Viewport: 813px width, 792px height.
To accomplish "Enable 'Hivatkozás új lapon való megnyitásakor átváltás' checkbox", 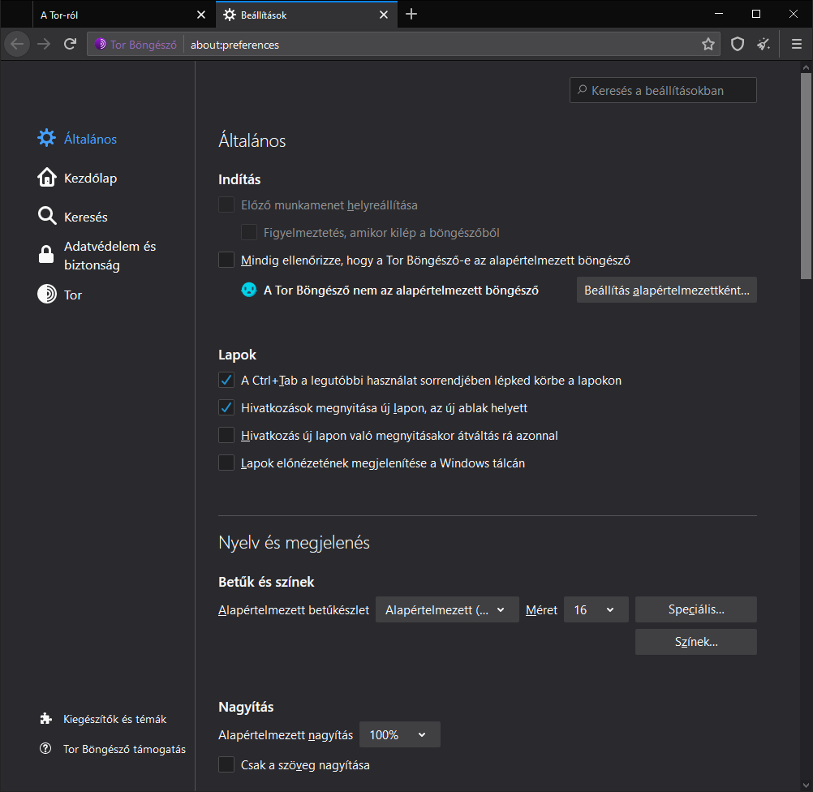I will click(x=226, y=435).
